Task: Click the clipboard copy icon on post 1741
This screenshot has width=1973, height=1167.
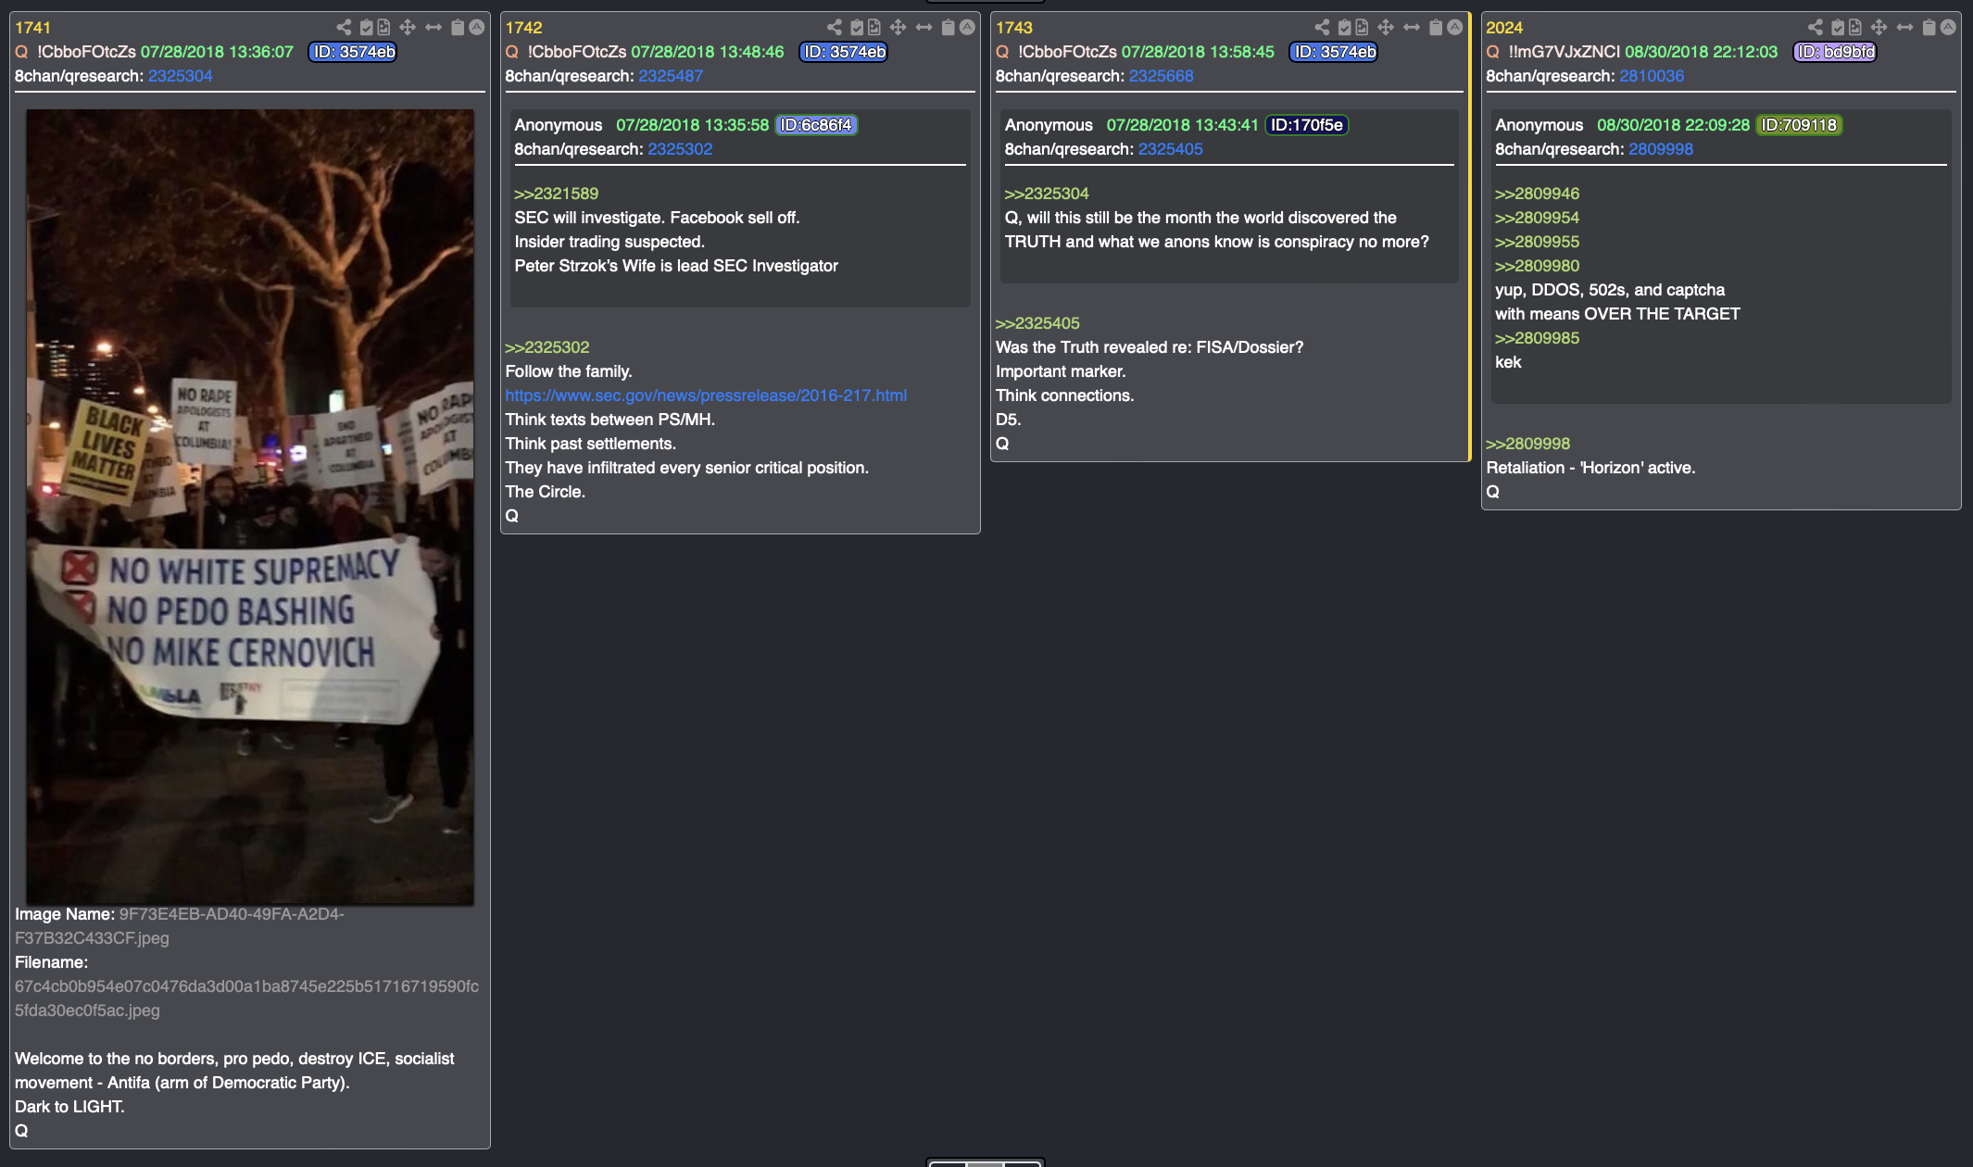Action: tap(458, 28)
